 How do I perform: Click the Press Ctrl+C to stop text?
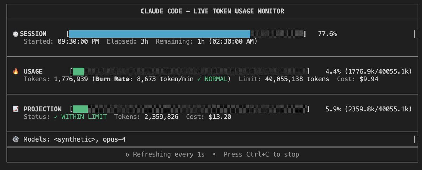(x=261, y=155)
